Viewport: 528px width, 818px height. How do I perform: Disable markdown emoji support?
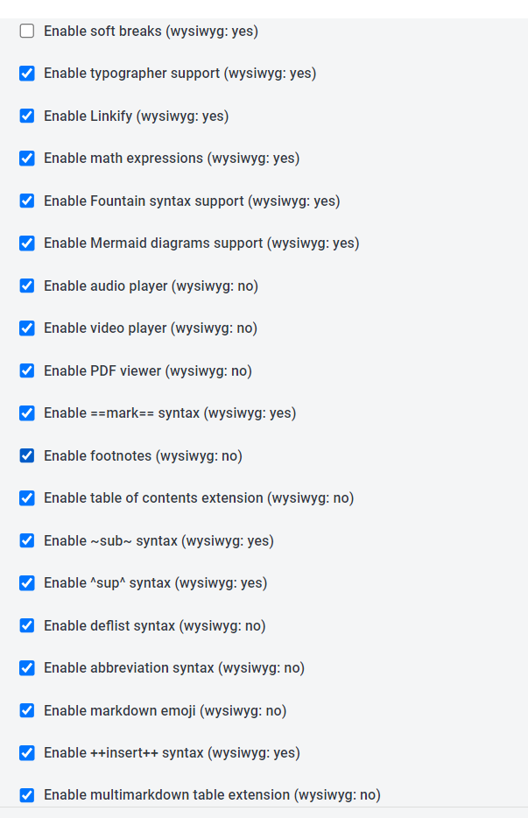click(27, 710)
